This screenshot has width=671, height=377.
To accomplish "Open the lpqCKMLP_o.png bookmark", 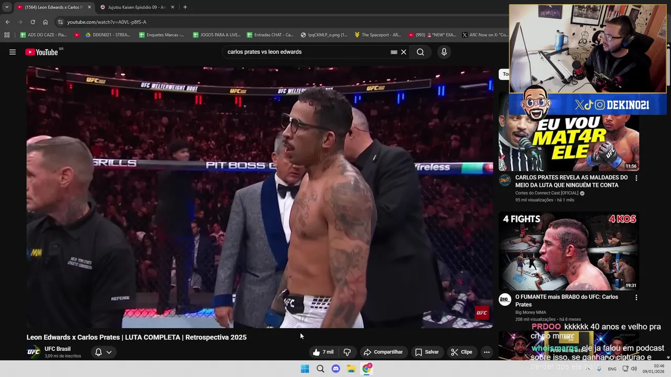I will pos(324,35).
